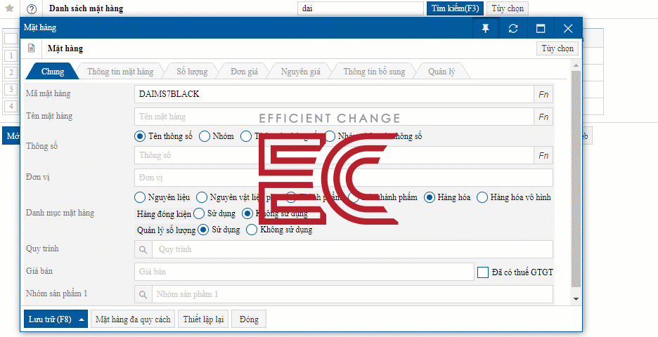Click the Giá bán input field

(x=304, y=272)
